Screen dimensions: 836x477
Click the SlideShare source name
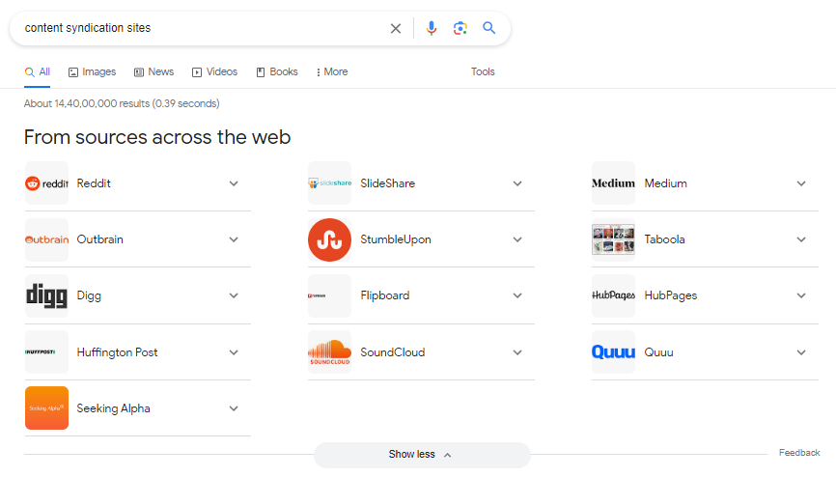coord(388,183)
